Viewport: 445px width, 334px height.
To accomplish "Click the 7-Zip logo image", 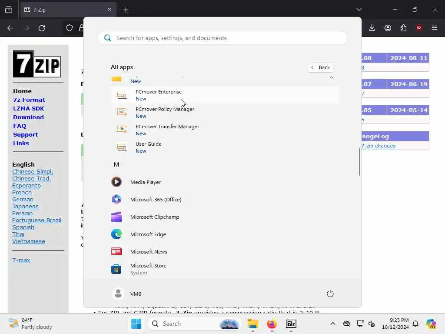I will (x=37, y=64).
